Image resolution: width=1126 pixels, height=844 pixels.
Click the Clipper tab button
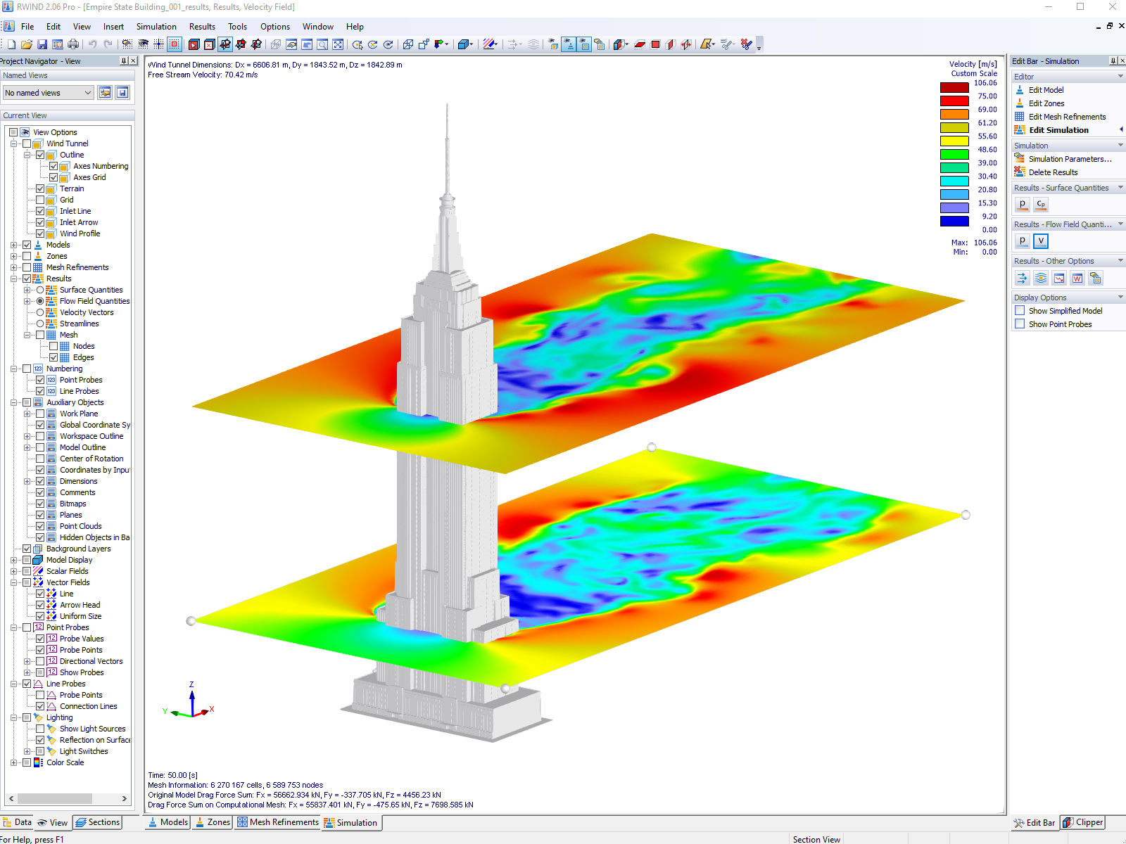pyautogui.click(x=1083, y=822)
